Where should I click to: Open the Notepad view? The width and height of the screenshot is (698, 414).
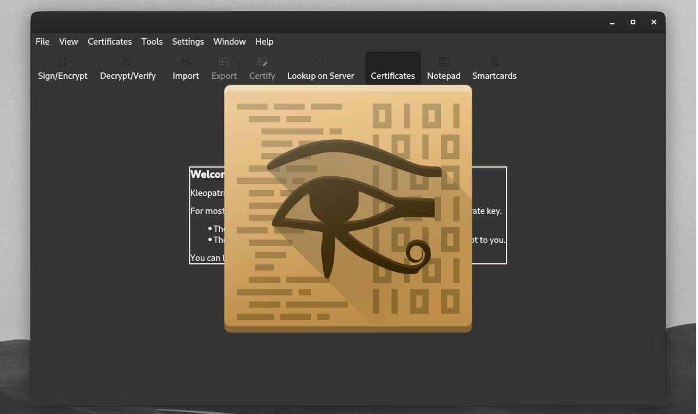point(444,68)
